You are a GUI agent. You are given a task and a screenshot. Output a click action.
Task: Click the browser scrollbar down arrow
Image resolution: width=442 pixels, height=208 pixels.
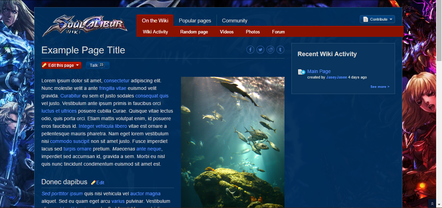[439, 205]
